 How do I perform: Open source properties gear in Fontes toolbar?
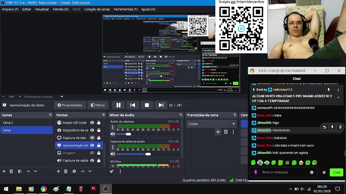pos(74,171)
